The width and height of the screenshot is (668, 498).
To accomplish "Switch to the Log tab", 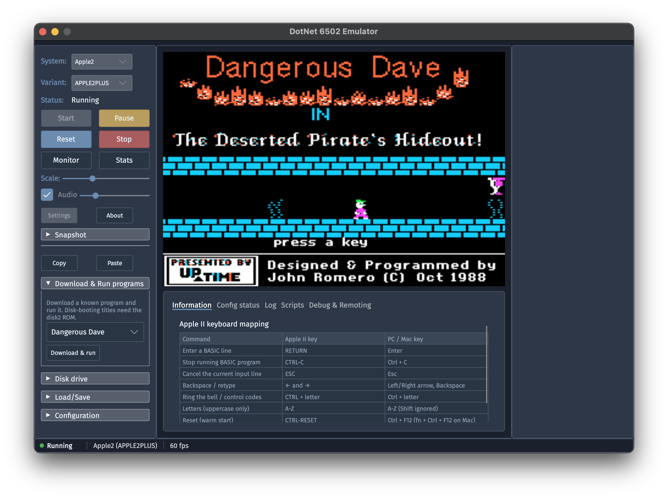I will click(x=270, y=305).
